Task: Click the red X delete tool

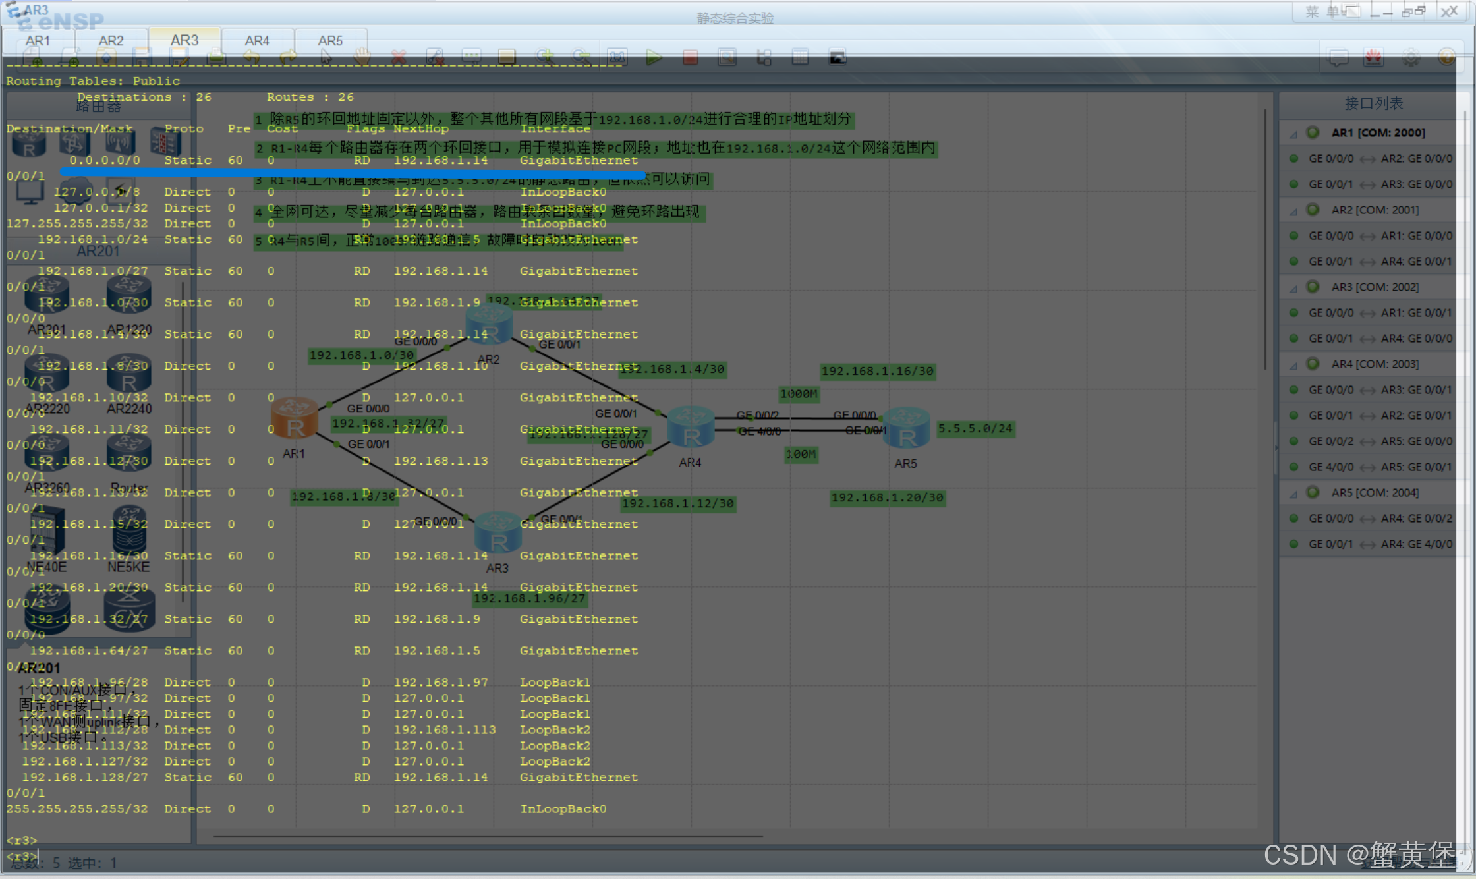Action: tap(399, 58)
